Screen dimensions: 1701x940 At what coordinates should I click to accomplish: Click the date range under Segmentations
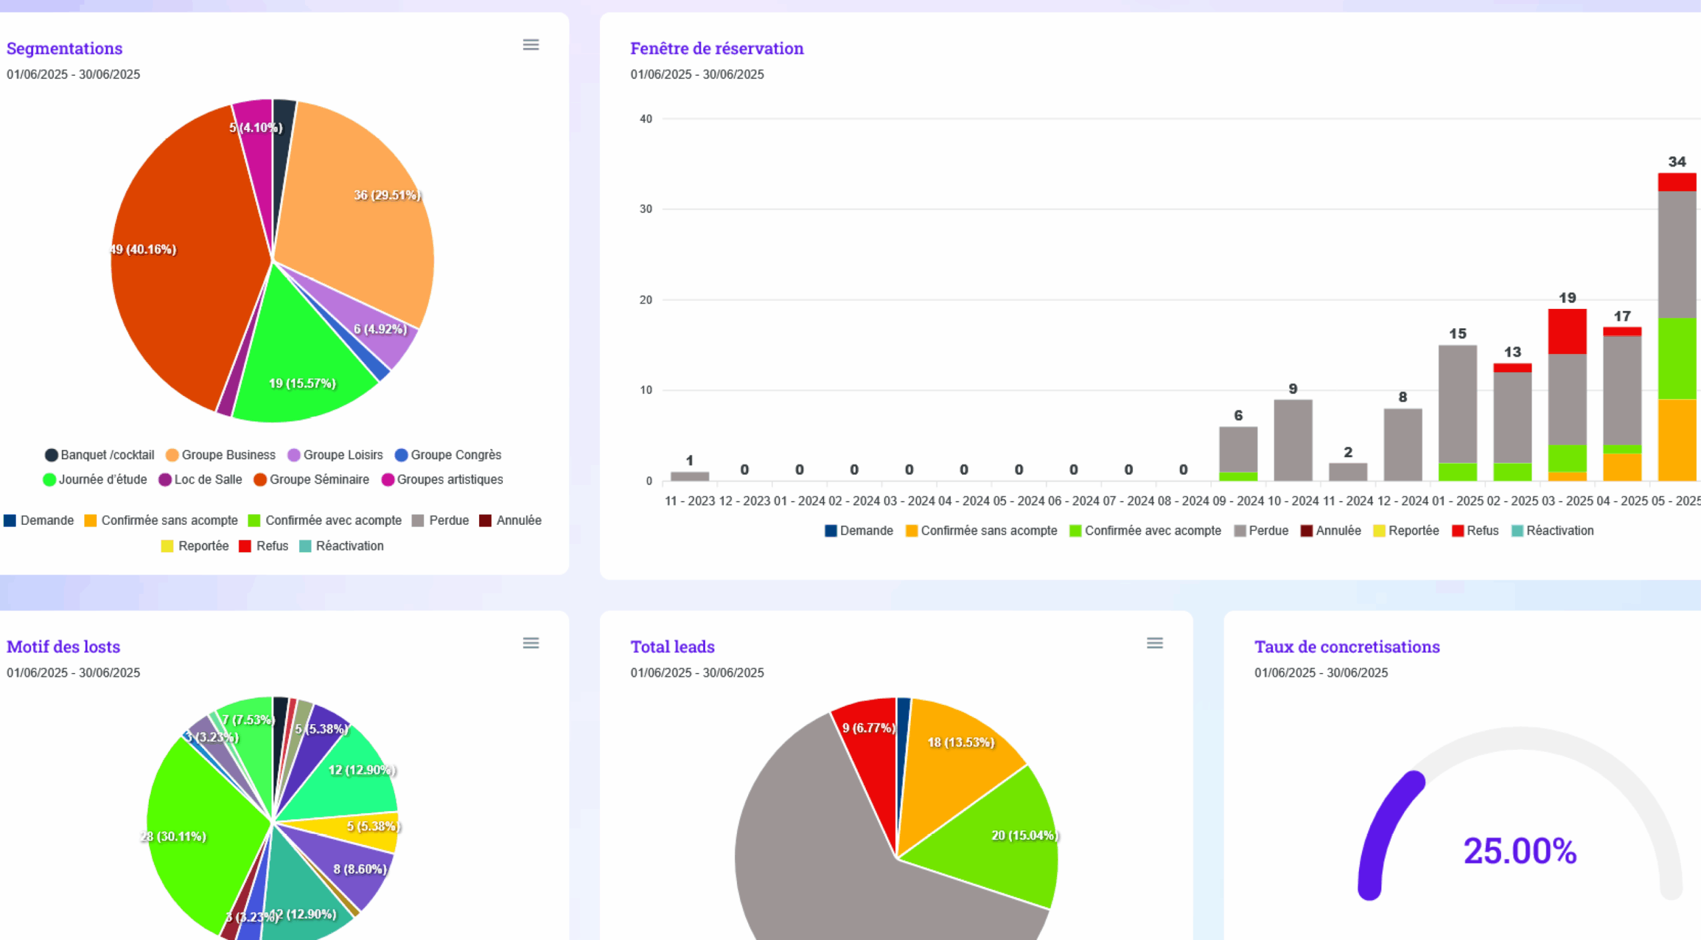coord(73,74)
